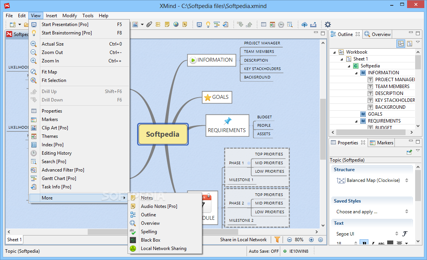Open the Outline panel view menu triangle
427x260 pixels.
(418, 42)
